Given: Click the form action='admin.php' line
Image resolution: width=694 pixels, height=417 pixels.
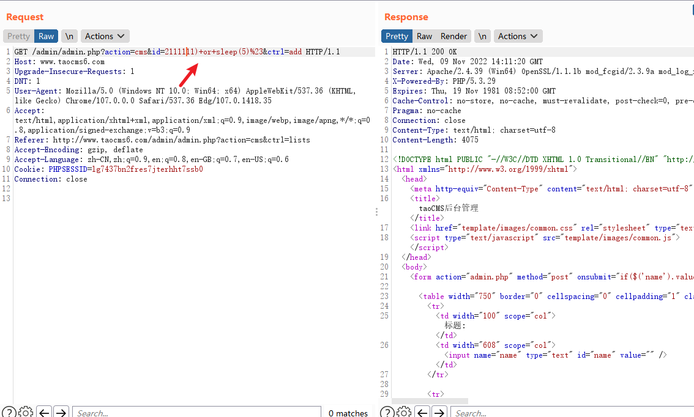Looking at the screenshot, I should [551, 277].
